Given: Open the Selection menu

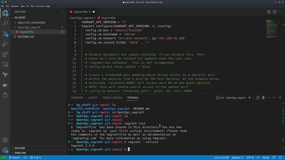Looking at the screenshot, I should pos(15,6).
